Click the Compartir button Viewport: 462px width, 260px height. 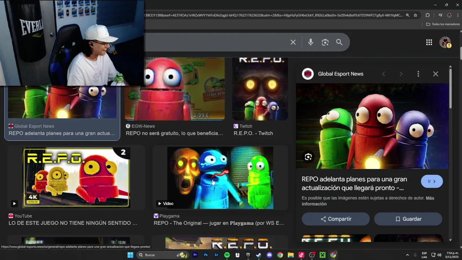[336, 219]
